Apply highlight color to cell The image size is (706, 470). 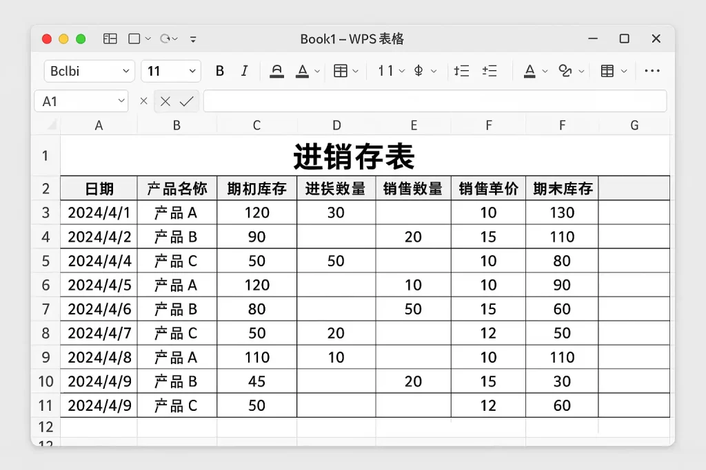[276, 71]
